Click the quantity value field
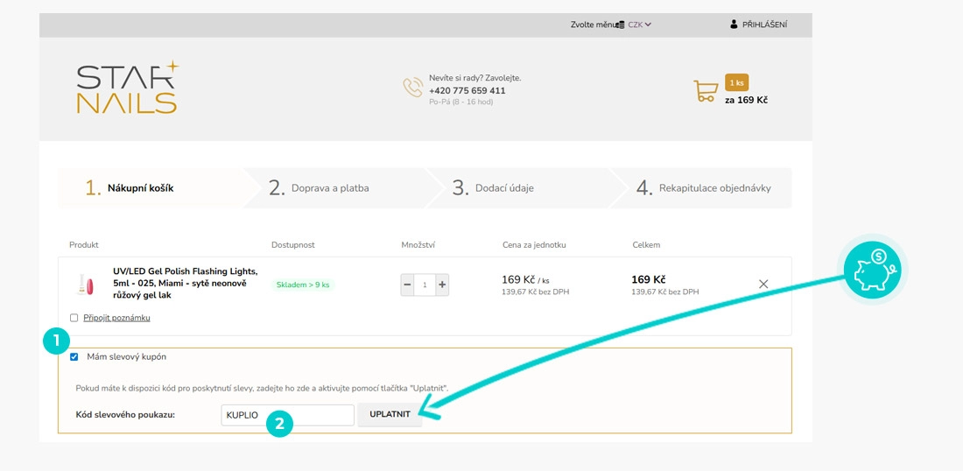The image size is (963, 471). [x=425, y=285]
